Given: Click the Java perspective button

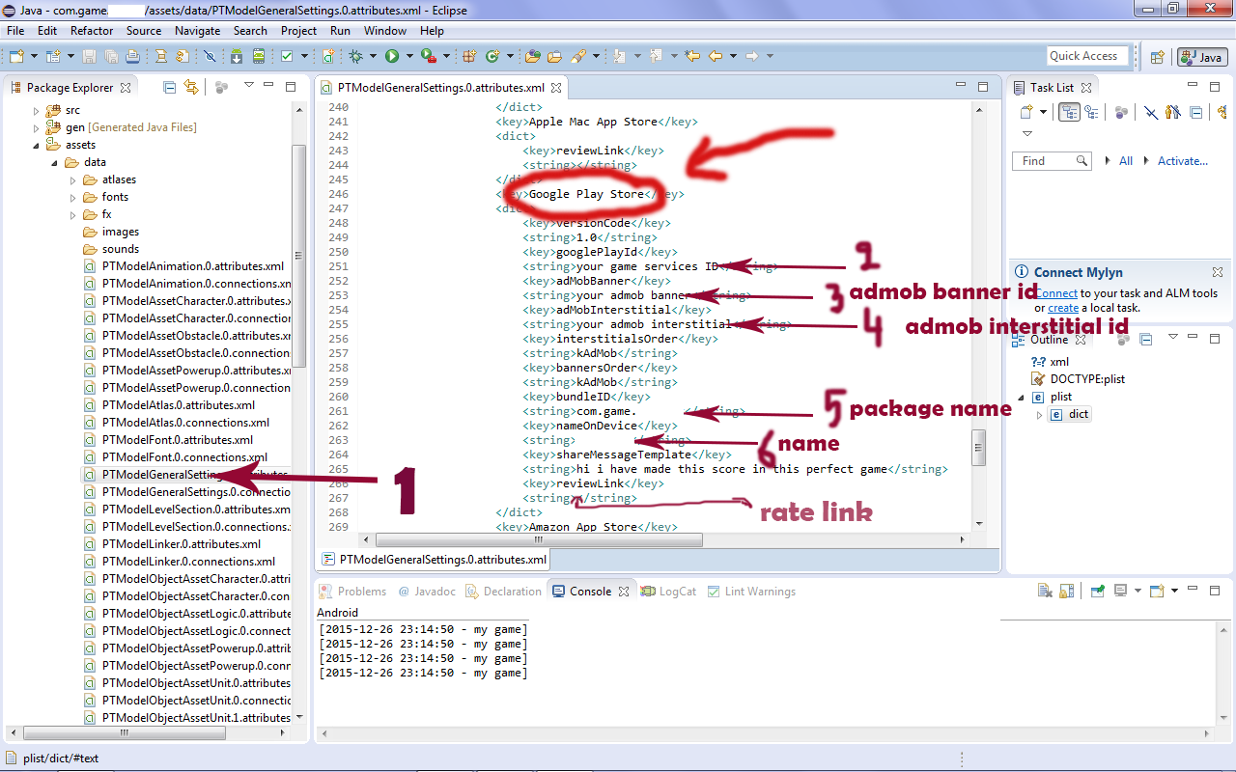Looking at the screenshot, I should tap(1202, 57).
